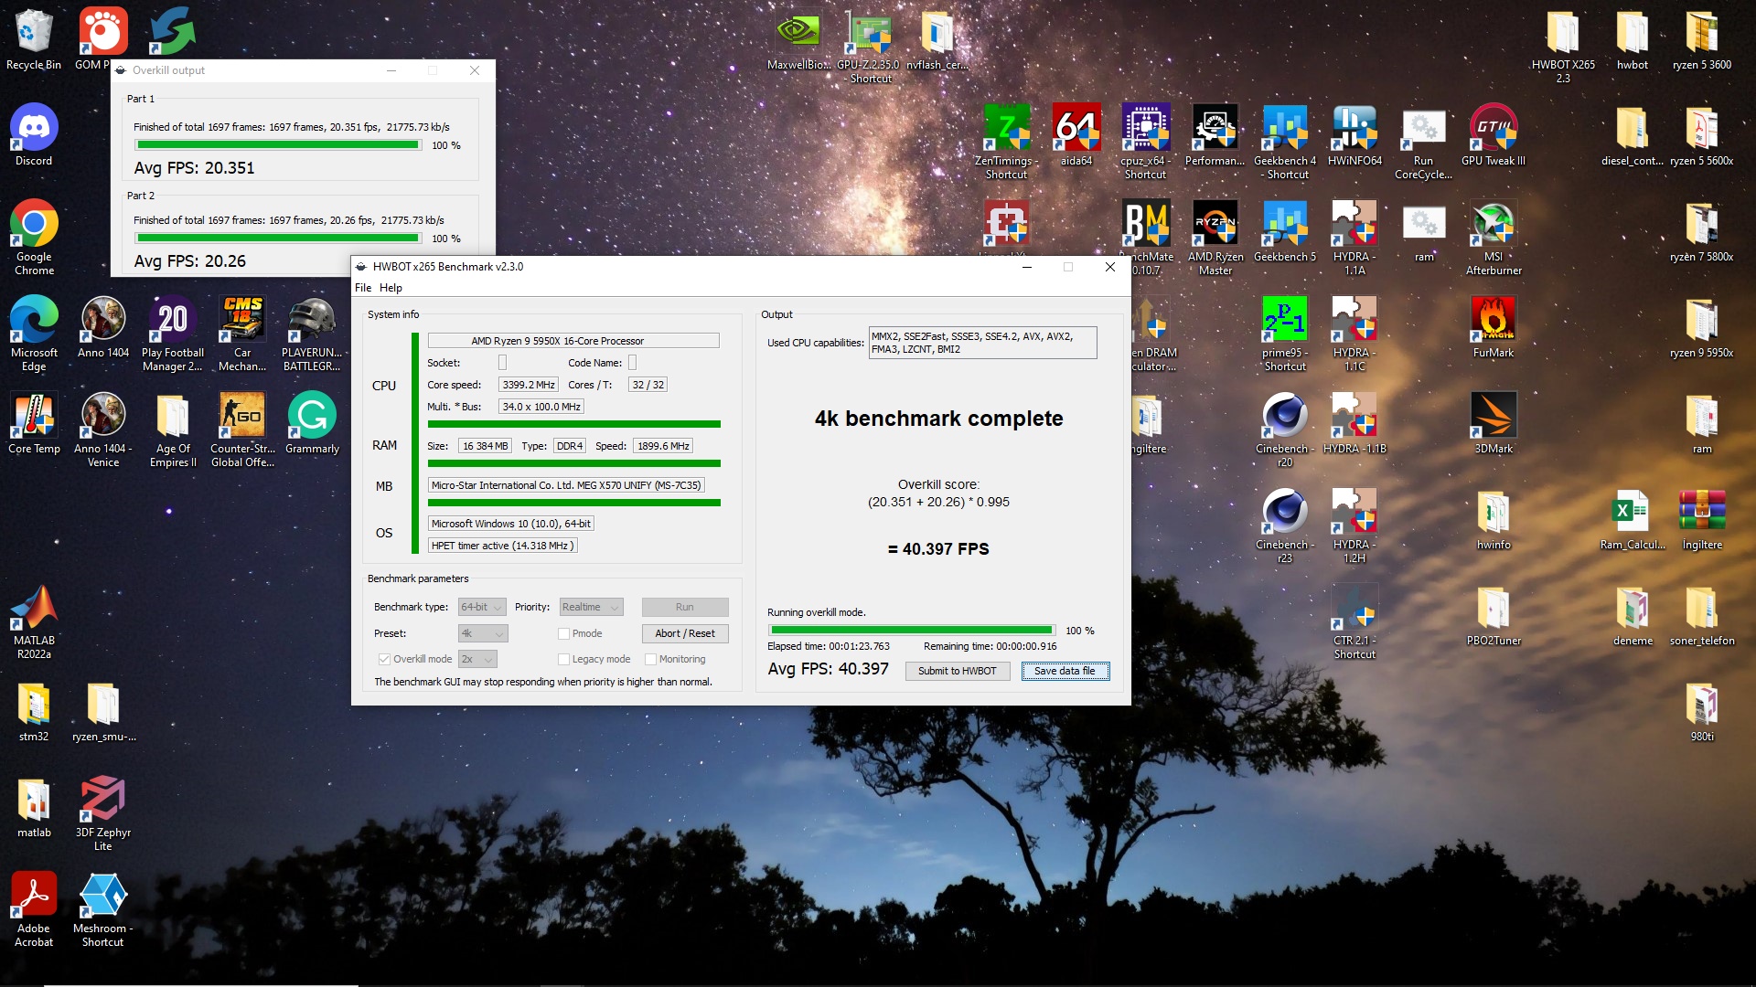Launch Meshroom shortcut icon

click(x=102, y=909)
